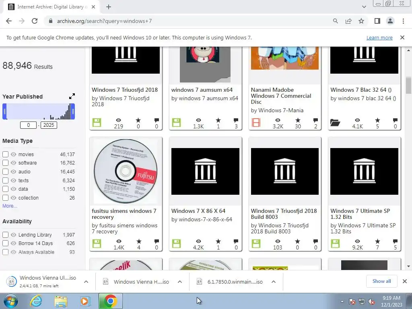412x309 pixels.
Task: Click the page vertical scrollbar thumb
Action: click(408, 85)
